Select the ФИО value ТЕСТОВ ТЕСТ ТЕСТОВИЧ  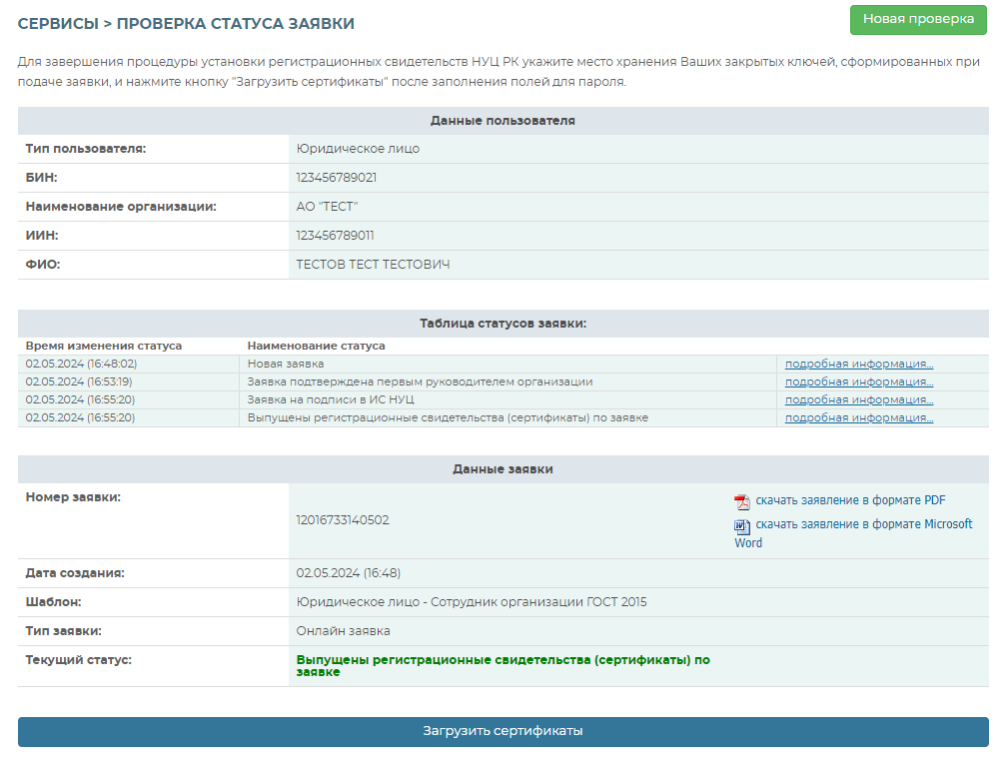[373, 265]
